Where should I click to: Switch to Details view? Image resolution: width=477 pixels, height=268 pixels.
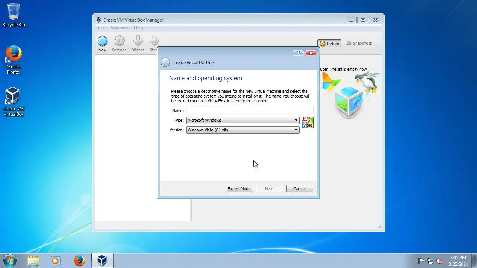point(329,43)
